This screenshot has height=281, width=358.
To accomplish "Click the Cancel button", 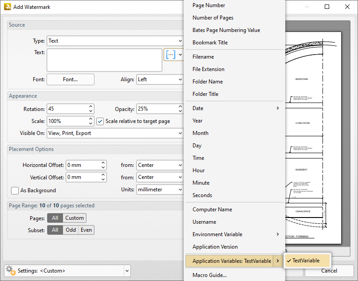I will point(329,271).
